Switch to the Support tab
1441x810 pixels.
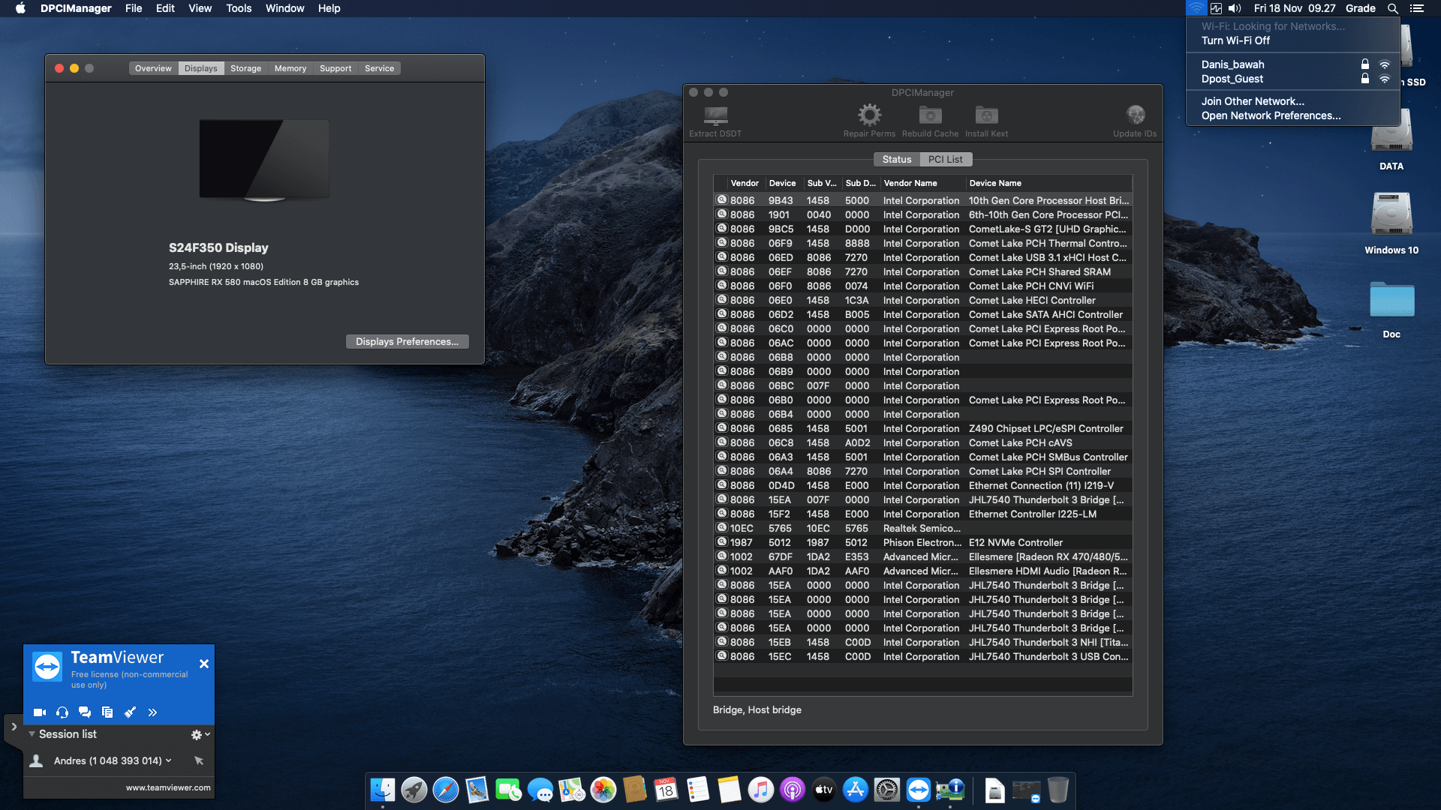335,68
